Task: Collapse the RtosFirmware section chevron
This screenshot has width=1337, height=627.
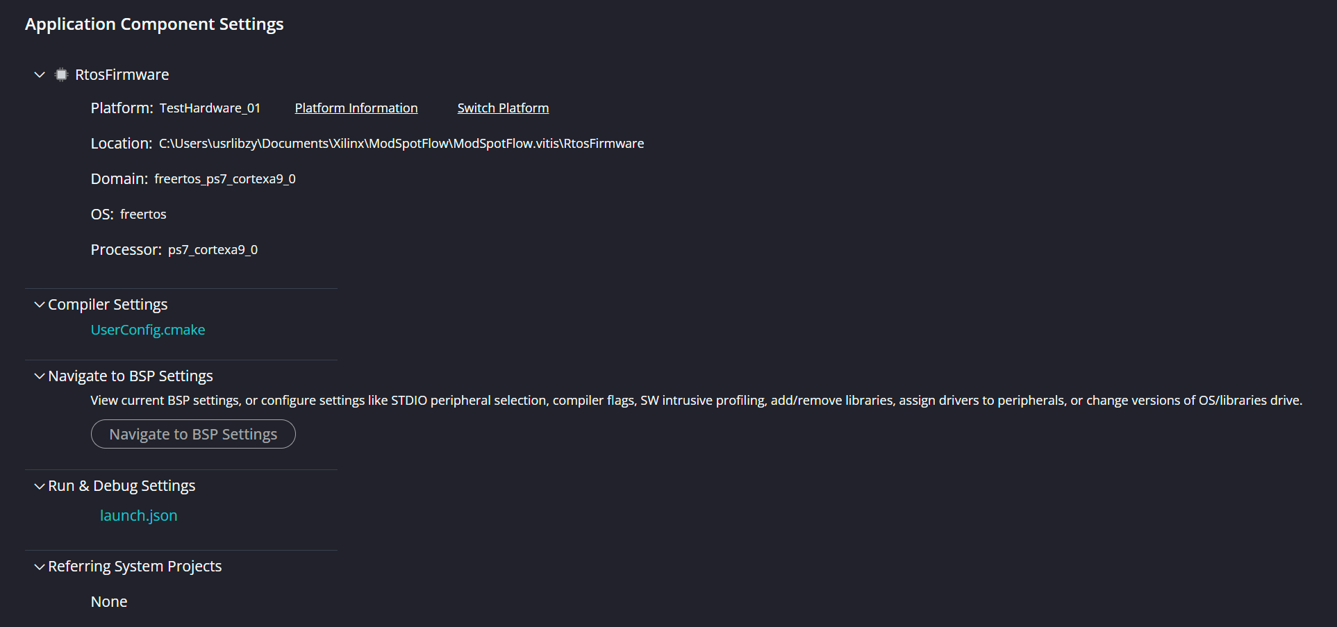Action: click(x=40, y=75)
